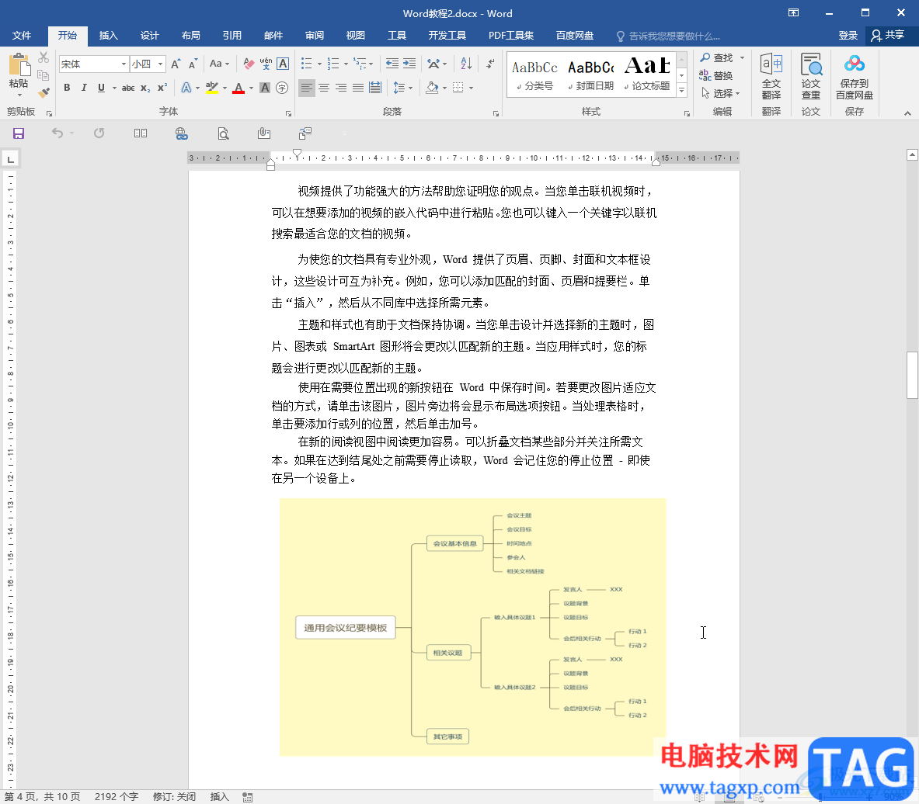919x804 pixels.
Task: Click the vertical scrollbar thumb
Action: [912, 375]
